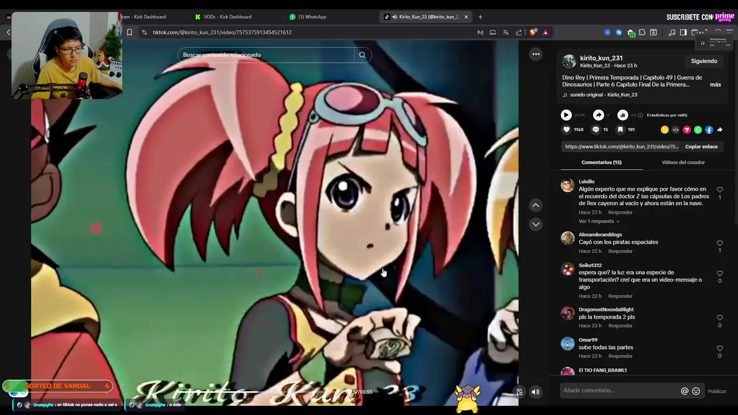Go to next video with down arrow
738x415 pixels.
pos(536,224)
